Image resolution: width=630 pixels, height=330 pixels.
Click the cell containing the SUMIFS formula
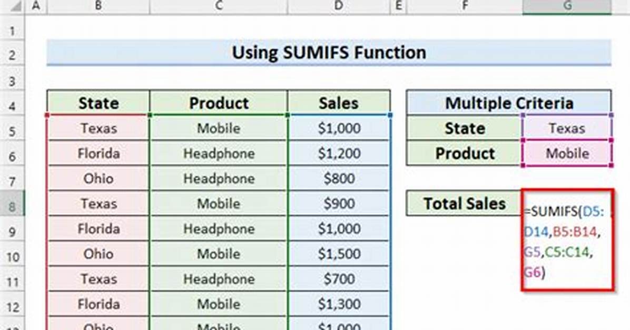point(568,240)
